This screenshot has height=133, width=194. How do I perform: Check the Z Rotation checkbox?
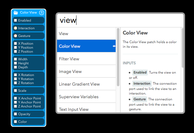15,83
